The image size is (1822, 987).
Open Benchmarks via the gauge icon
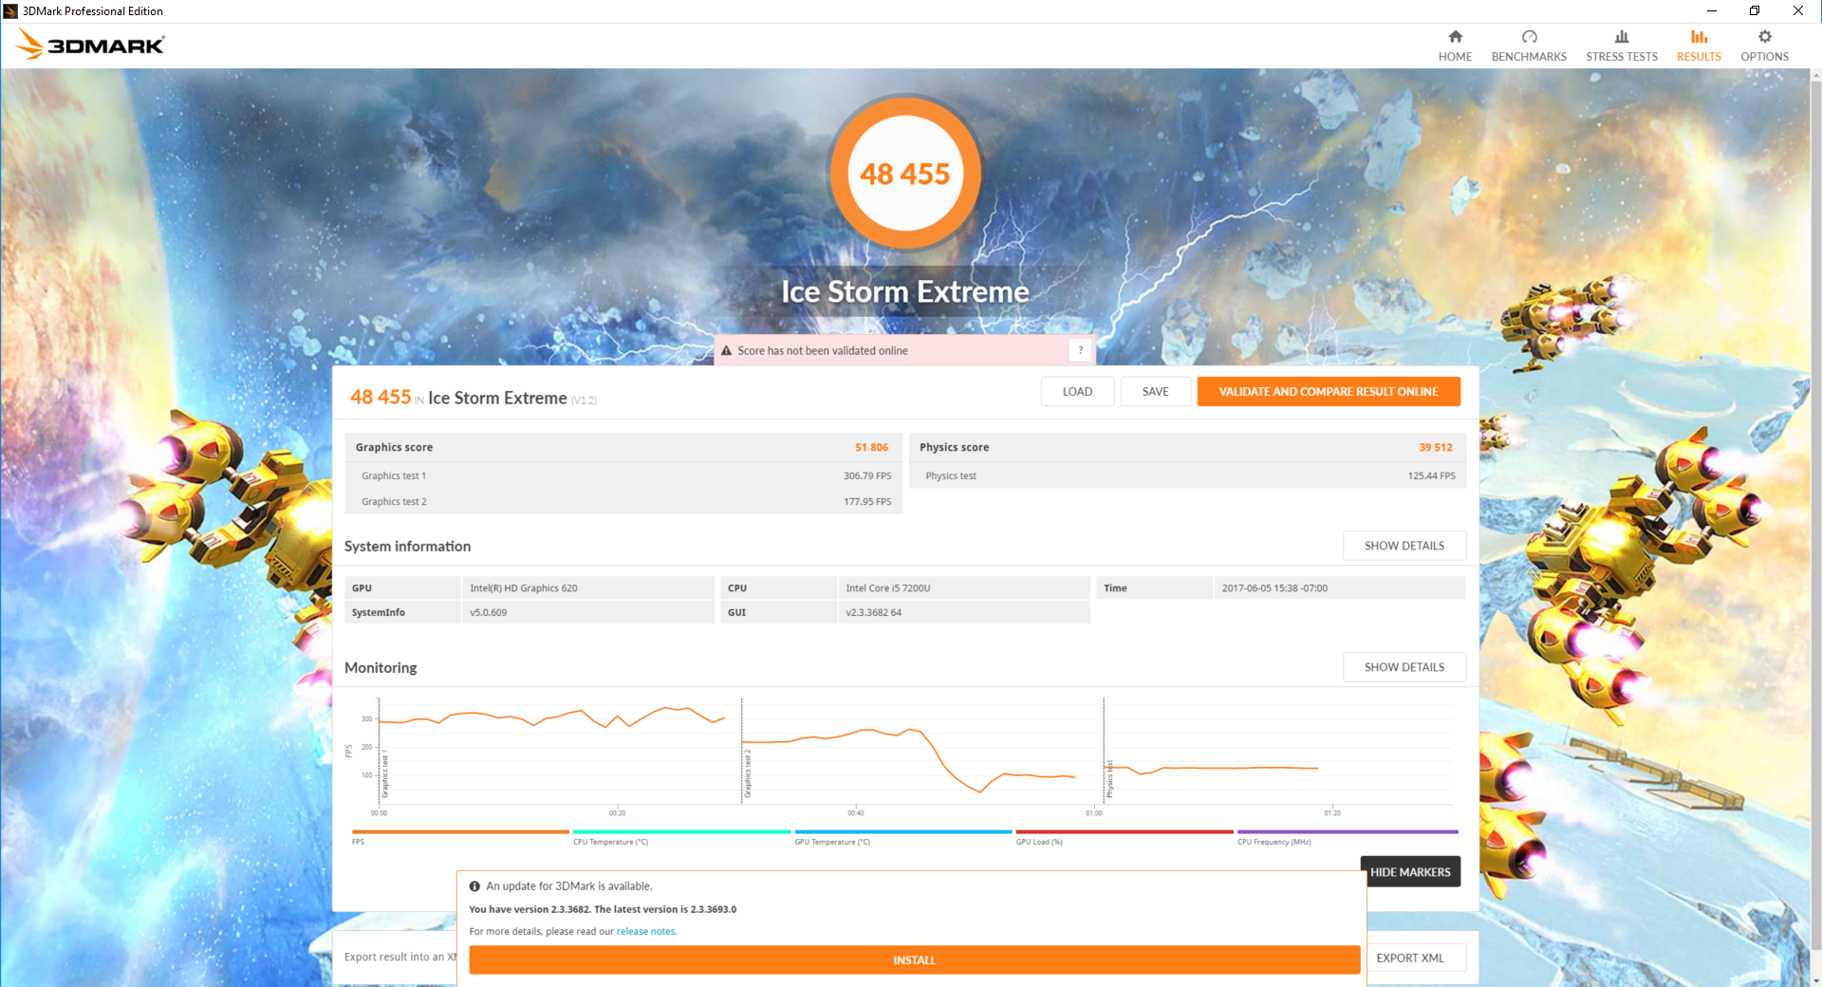point(1529,37)
